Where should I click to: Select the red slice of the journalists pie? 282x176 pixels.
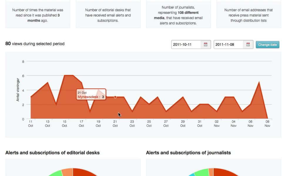(225, 172)
